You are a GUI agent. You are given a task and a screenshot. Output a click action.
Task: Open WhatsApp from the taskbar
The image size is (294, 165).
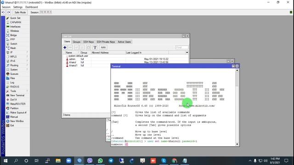click(x=100, y=161)
